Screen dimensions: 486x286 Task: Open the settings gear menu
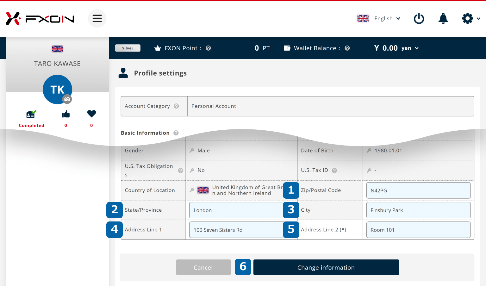[467, 18]
